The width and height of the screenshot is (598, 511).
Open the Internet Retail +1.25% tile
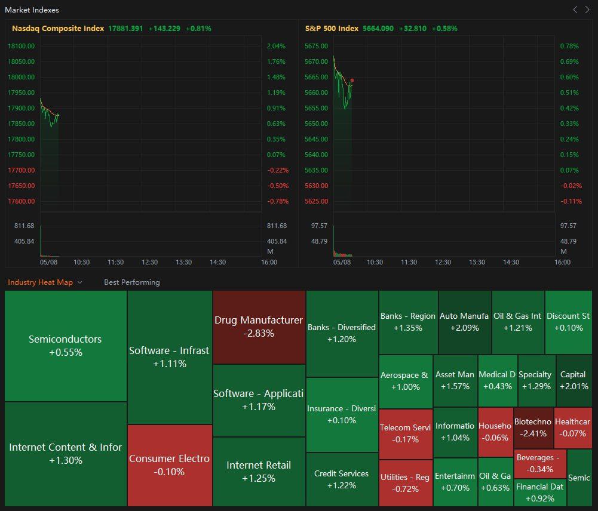pyautogui.click(x=259, y=472)
